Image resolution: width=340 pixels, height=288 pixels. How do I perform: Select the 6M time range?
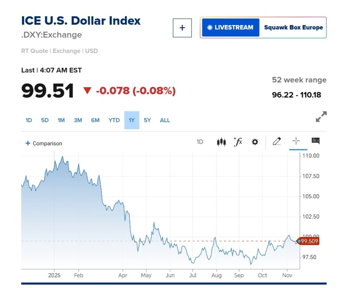pos(95,120)
